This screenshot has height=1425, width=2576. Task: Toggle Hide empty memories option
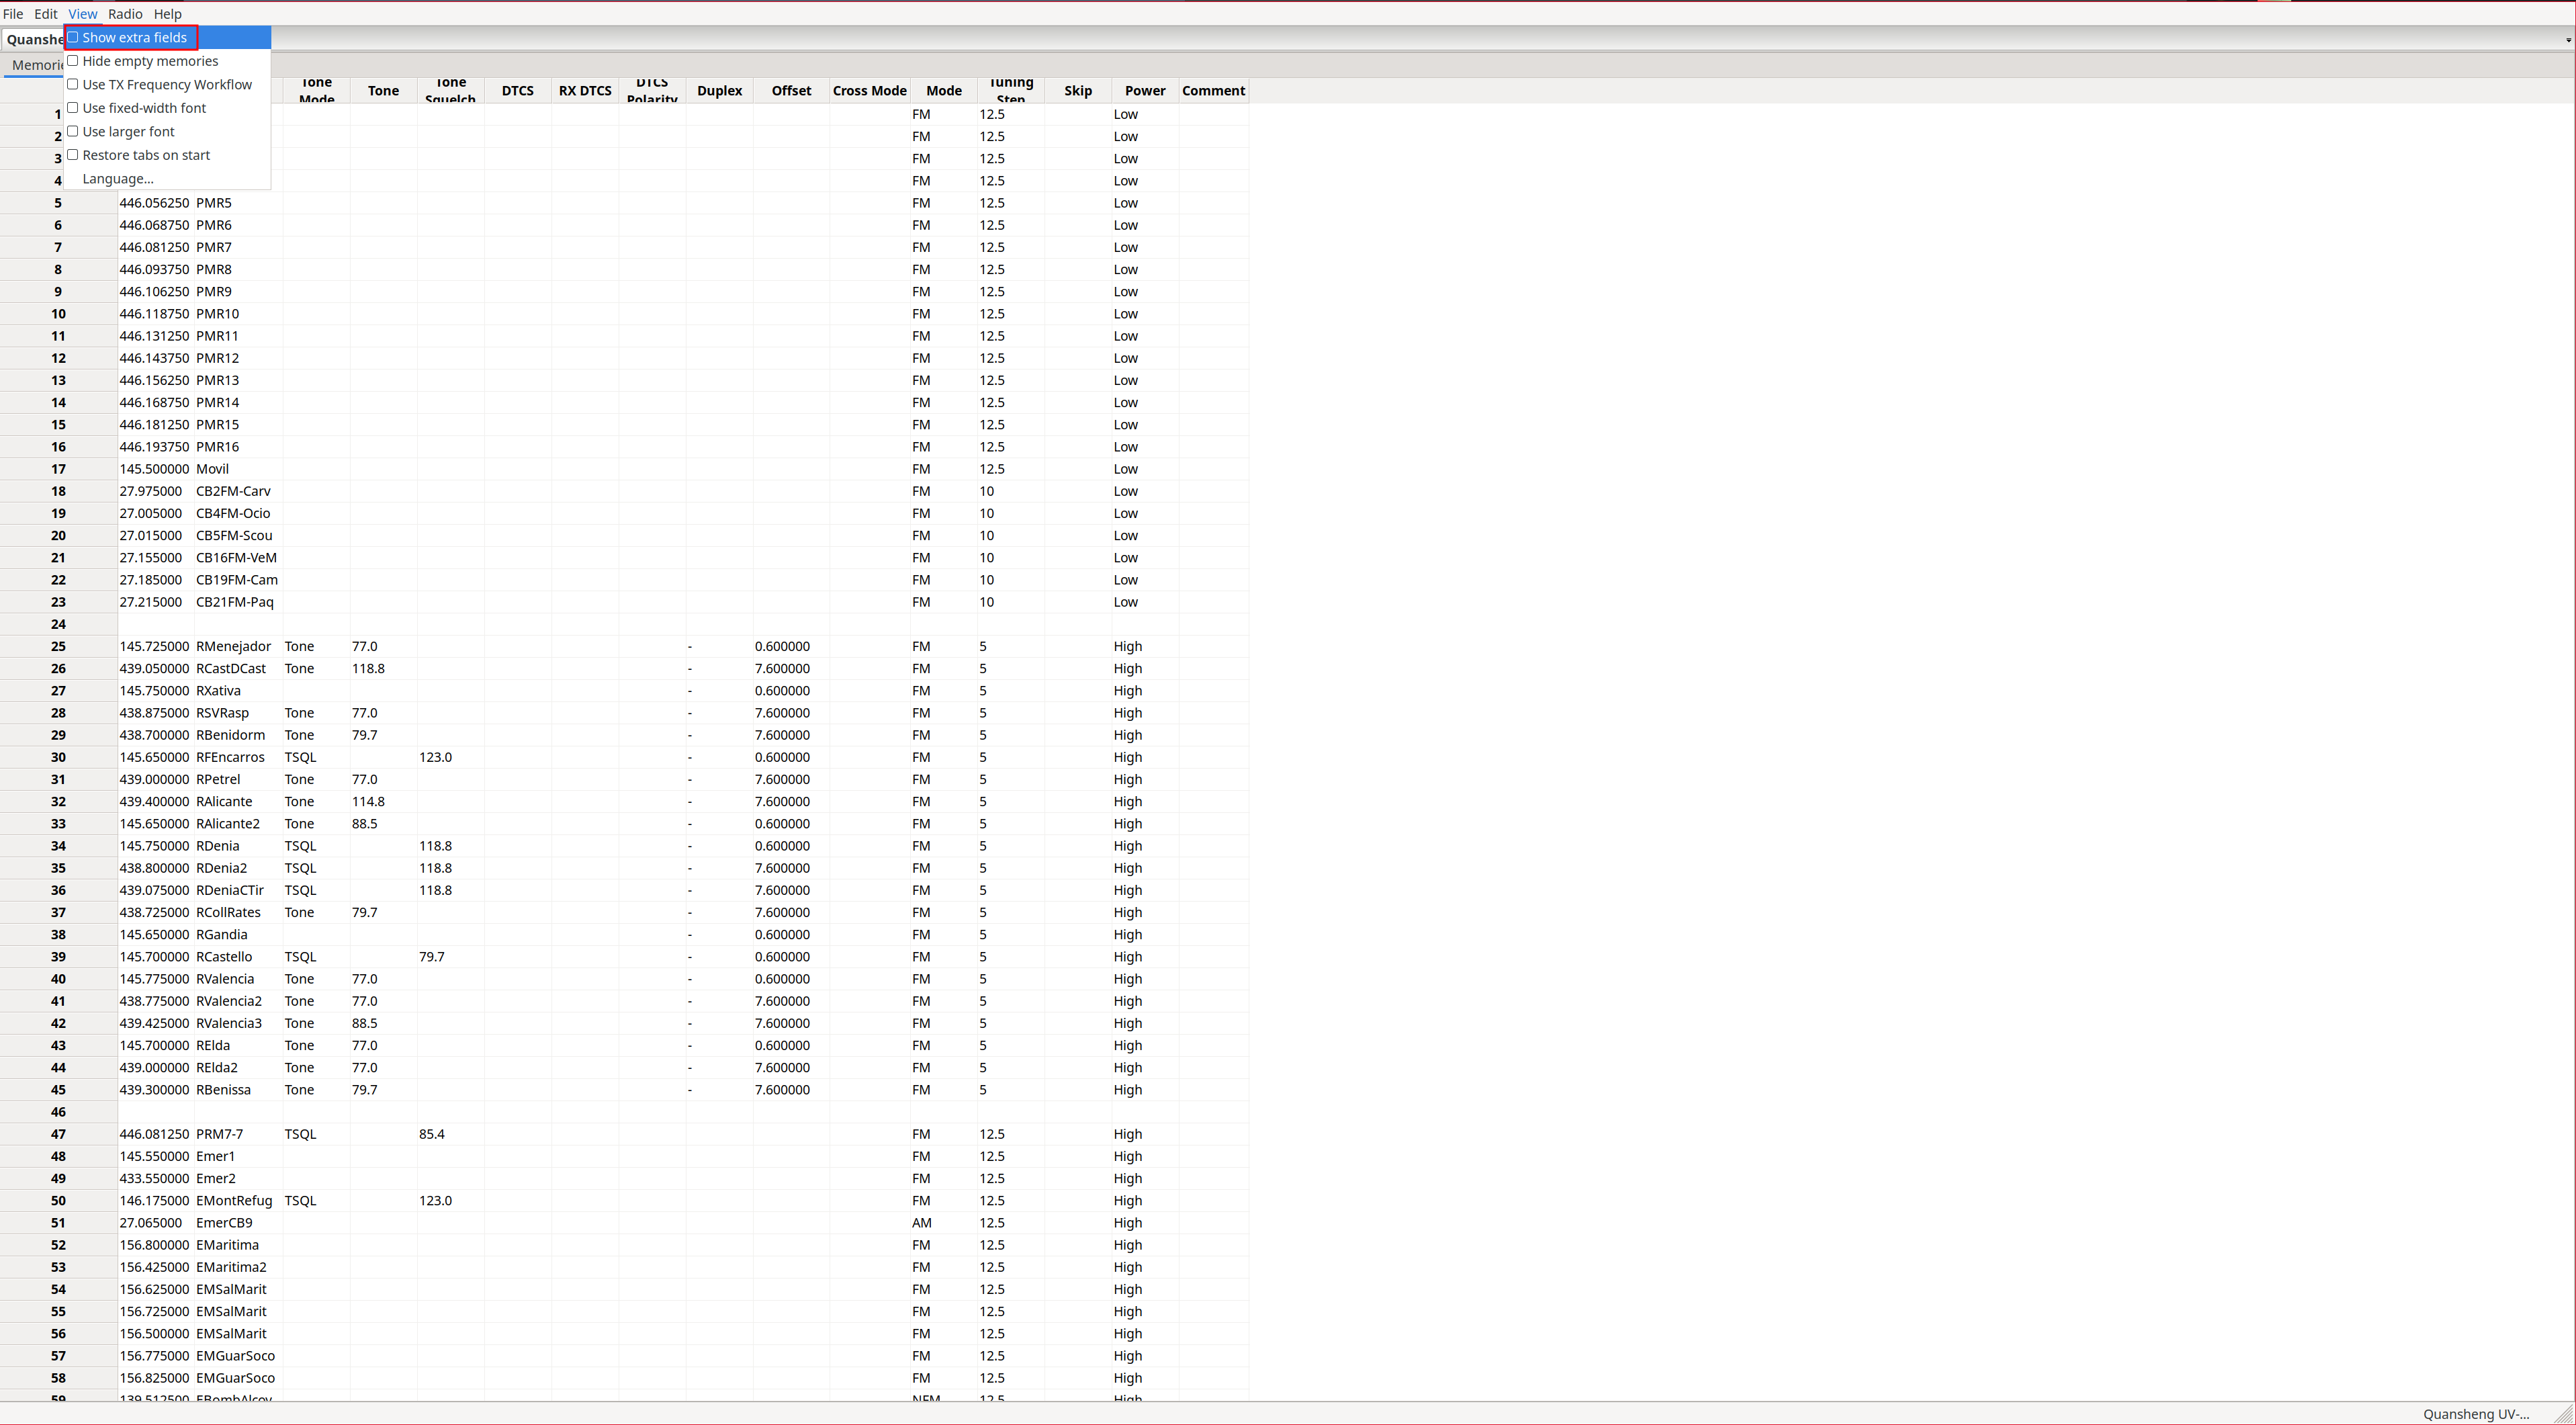[x=149, y=61]
